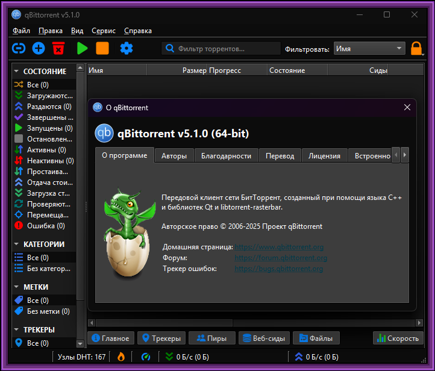Click the orange flame icon in status bar

pos(121,357)
